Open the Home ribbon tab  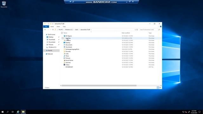click(52, 27)
